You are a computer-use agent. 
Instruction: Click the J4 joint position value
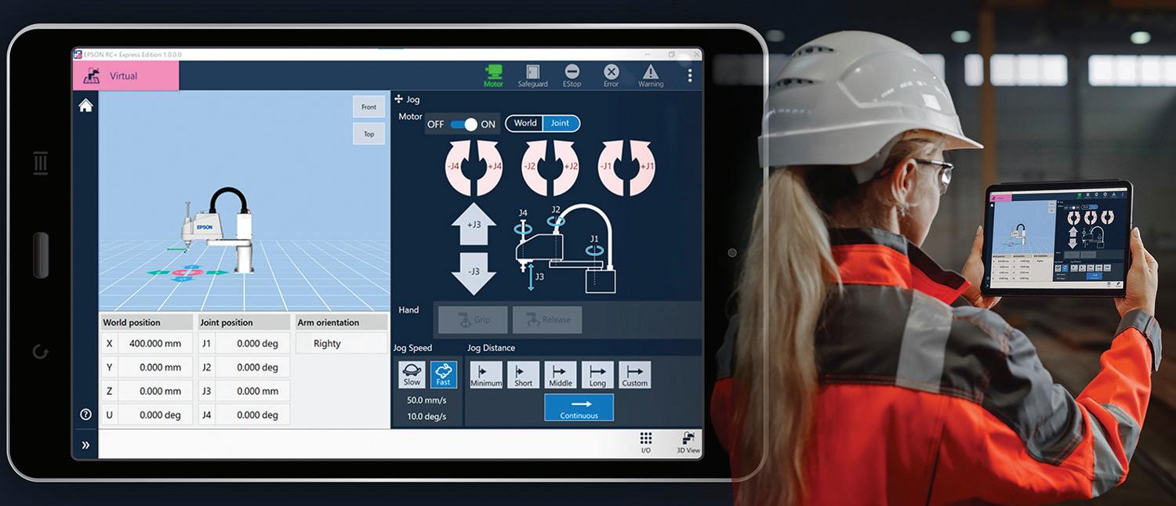pos(252,414)
